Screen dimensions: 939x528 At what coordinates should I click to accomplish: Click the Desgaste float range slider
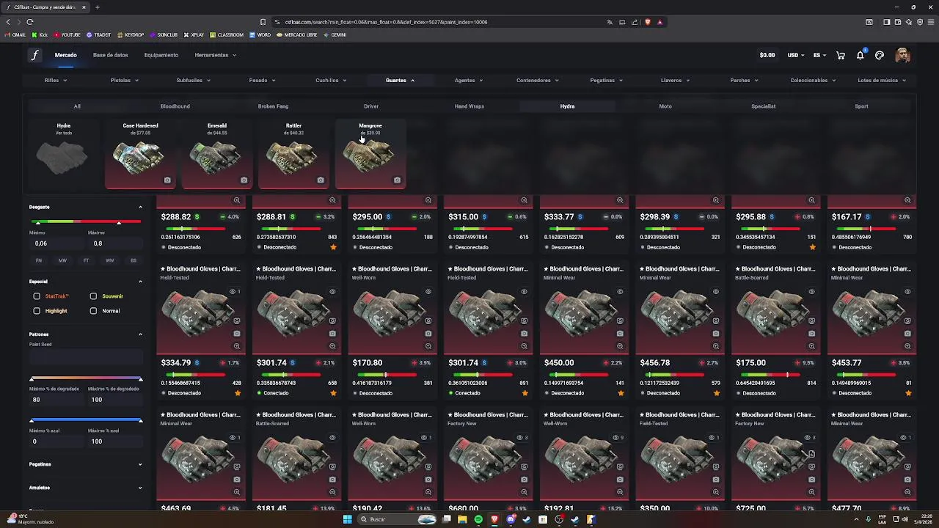(86, 222)
